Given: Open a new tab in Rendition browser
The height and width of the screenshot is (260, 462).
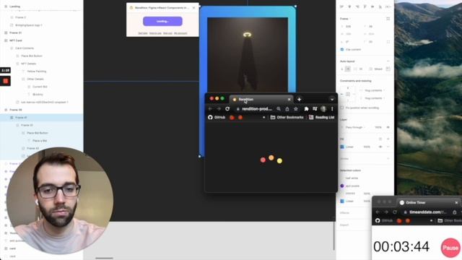Looking at the screenshot, I should point(299,100).
